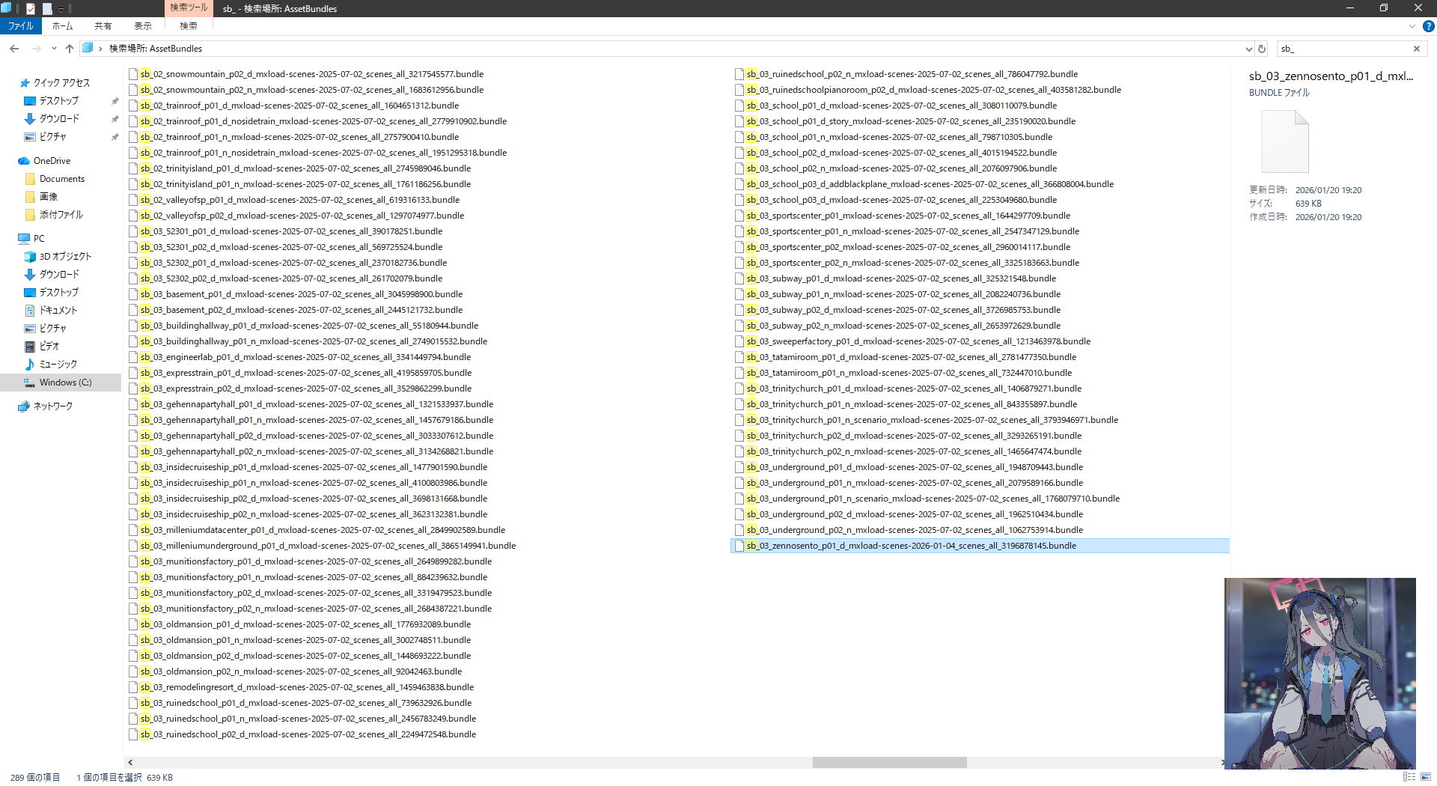The image size is (1437, 786).
Task: Click the properties icon in the title bar
Action: [31, 8]
